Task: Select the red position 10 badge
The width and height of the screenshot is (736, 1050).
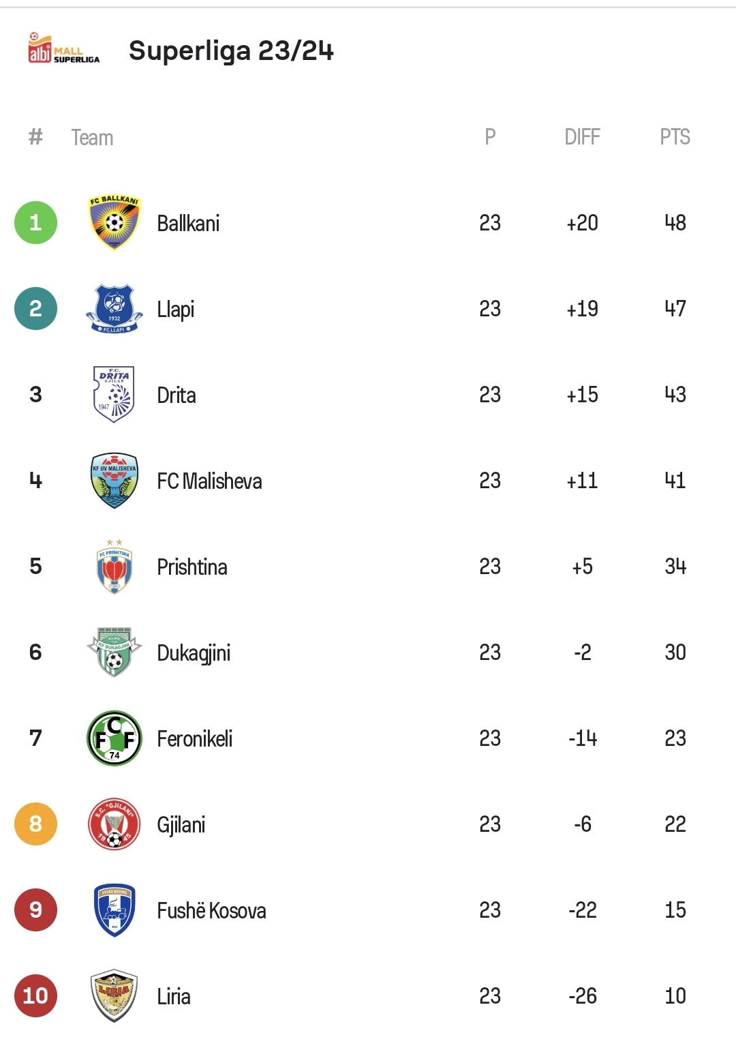Action: tap(35, 996)
